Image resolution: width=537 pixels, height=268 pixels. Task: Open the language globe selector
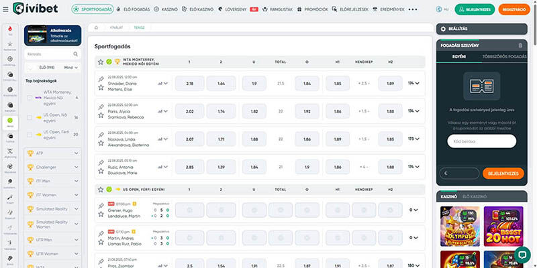[439, 9]
